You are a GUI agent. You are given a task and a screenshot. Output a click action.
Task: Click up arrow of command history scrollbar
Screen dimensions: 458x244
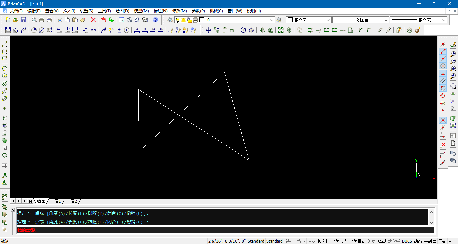[432, 211]
